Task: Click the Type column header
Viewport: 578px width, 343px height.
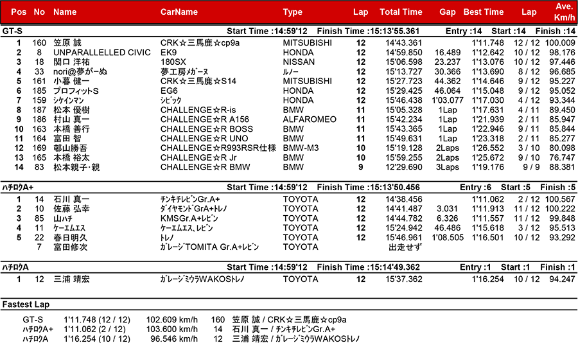Action: tap(292, 12)
